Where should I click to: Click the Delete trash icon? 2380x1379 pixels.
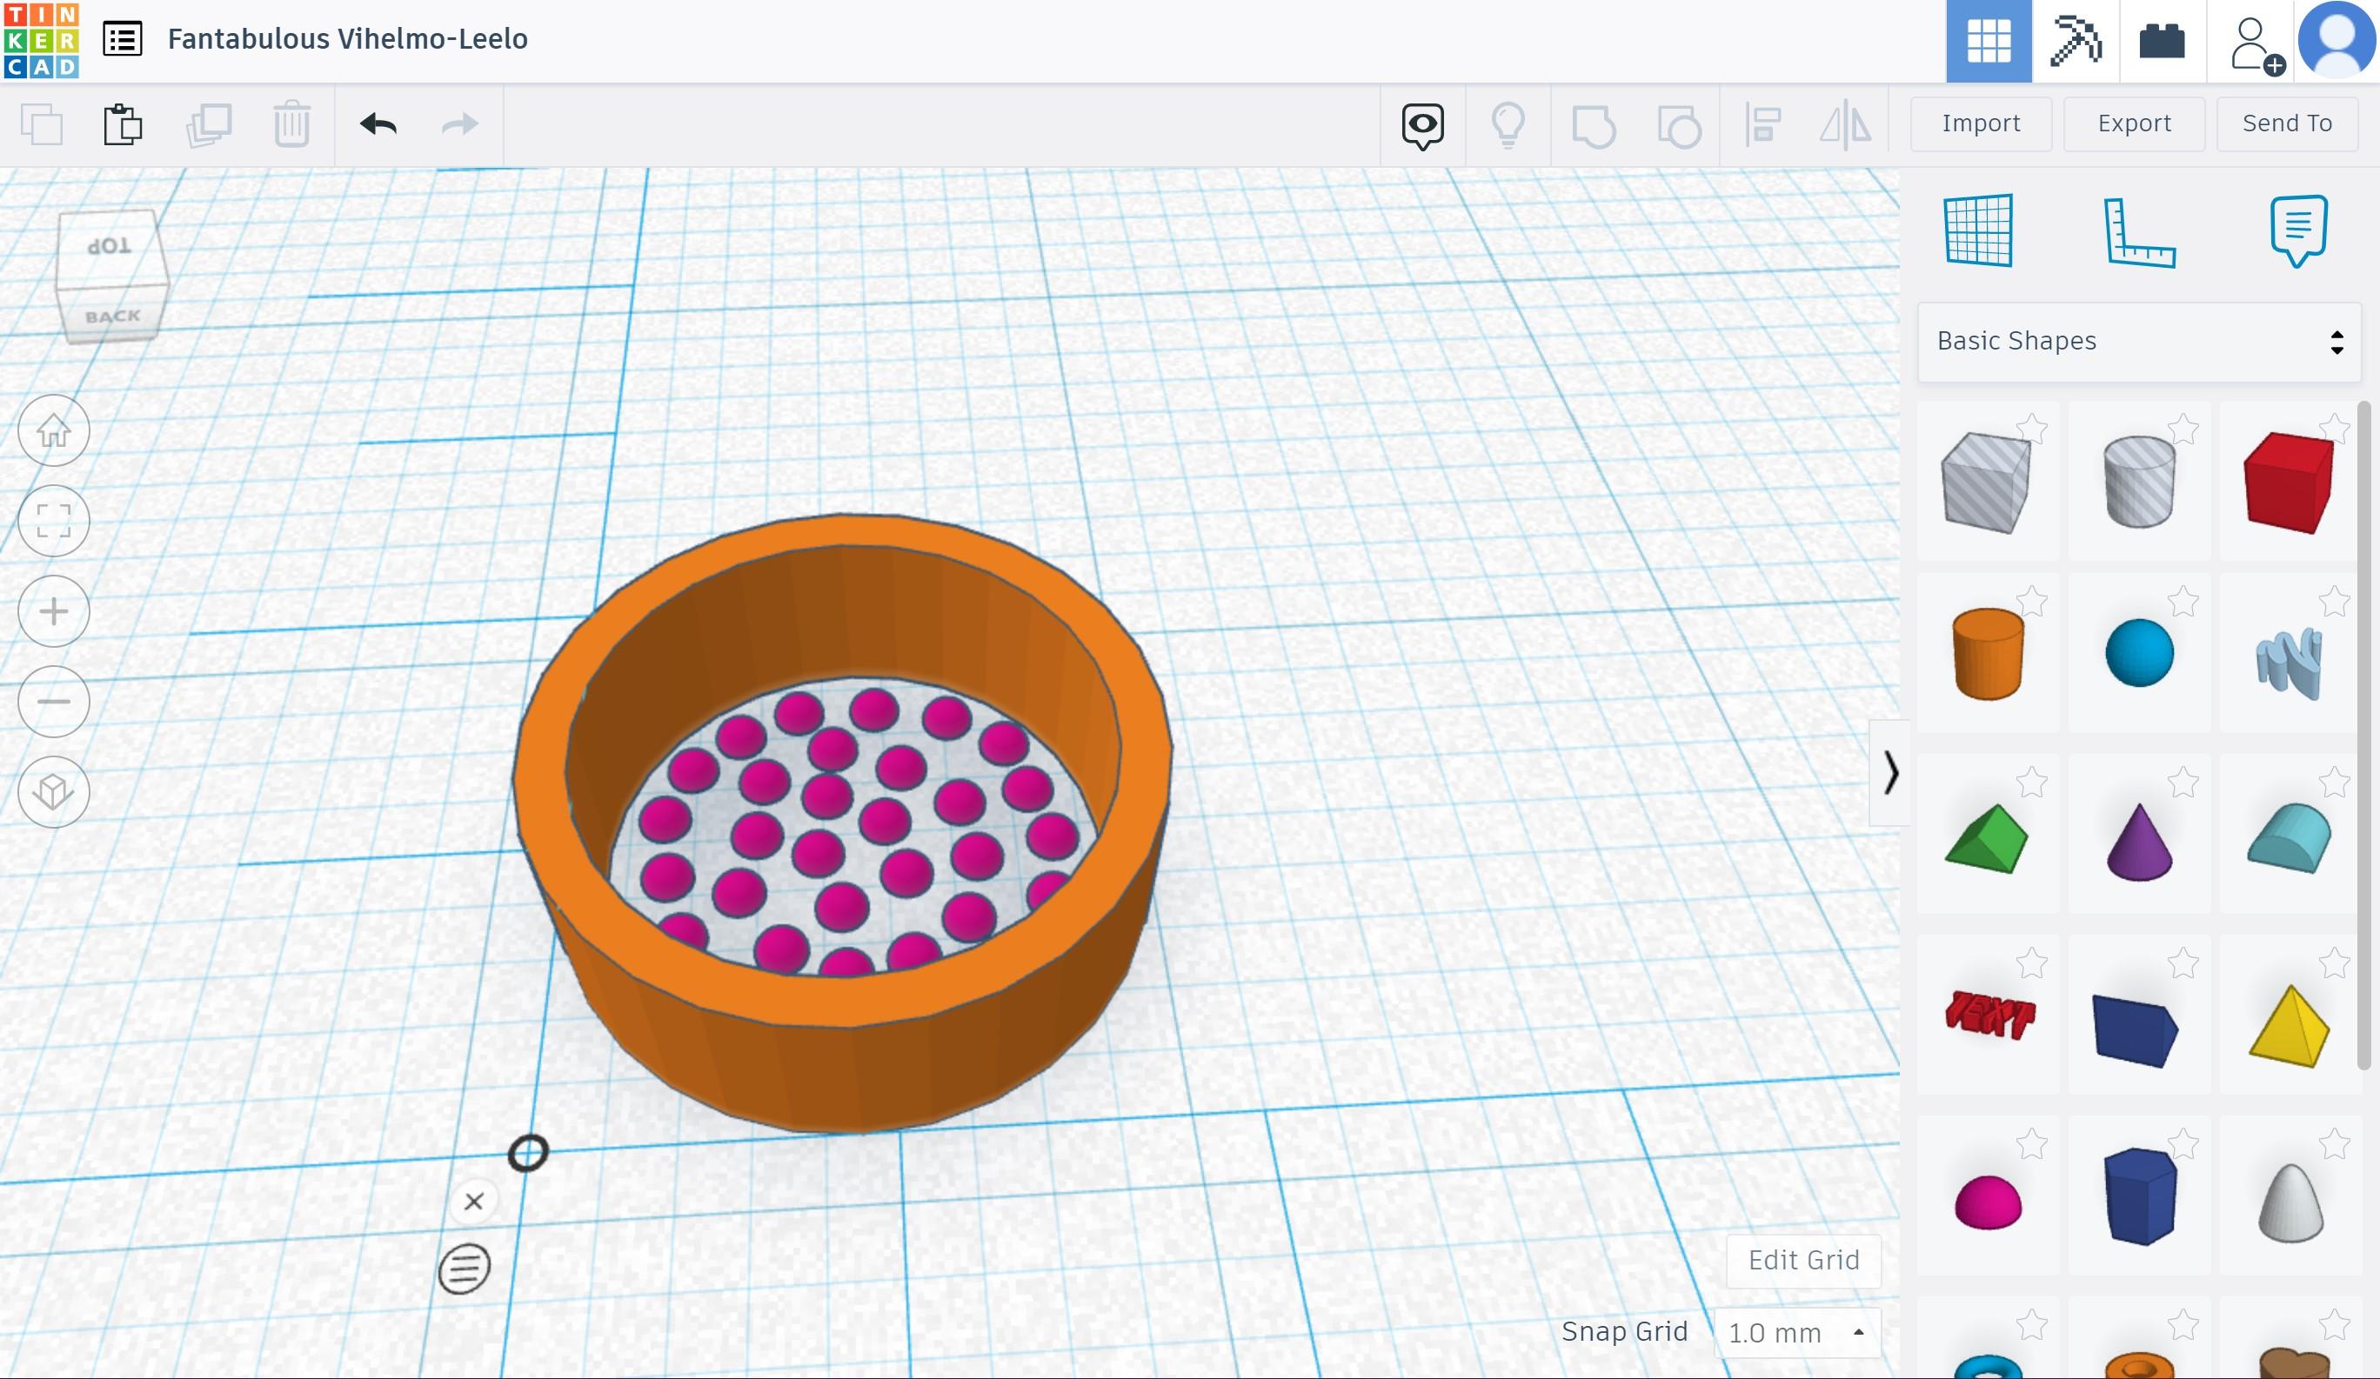pyautogui.click(x=291, y=123)
